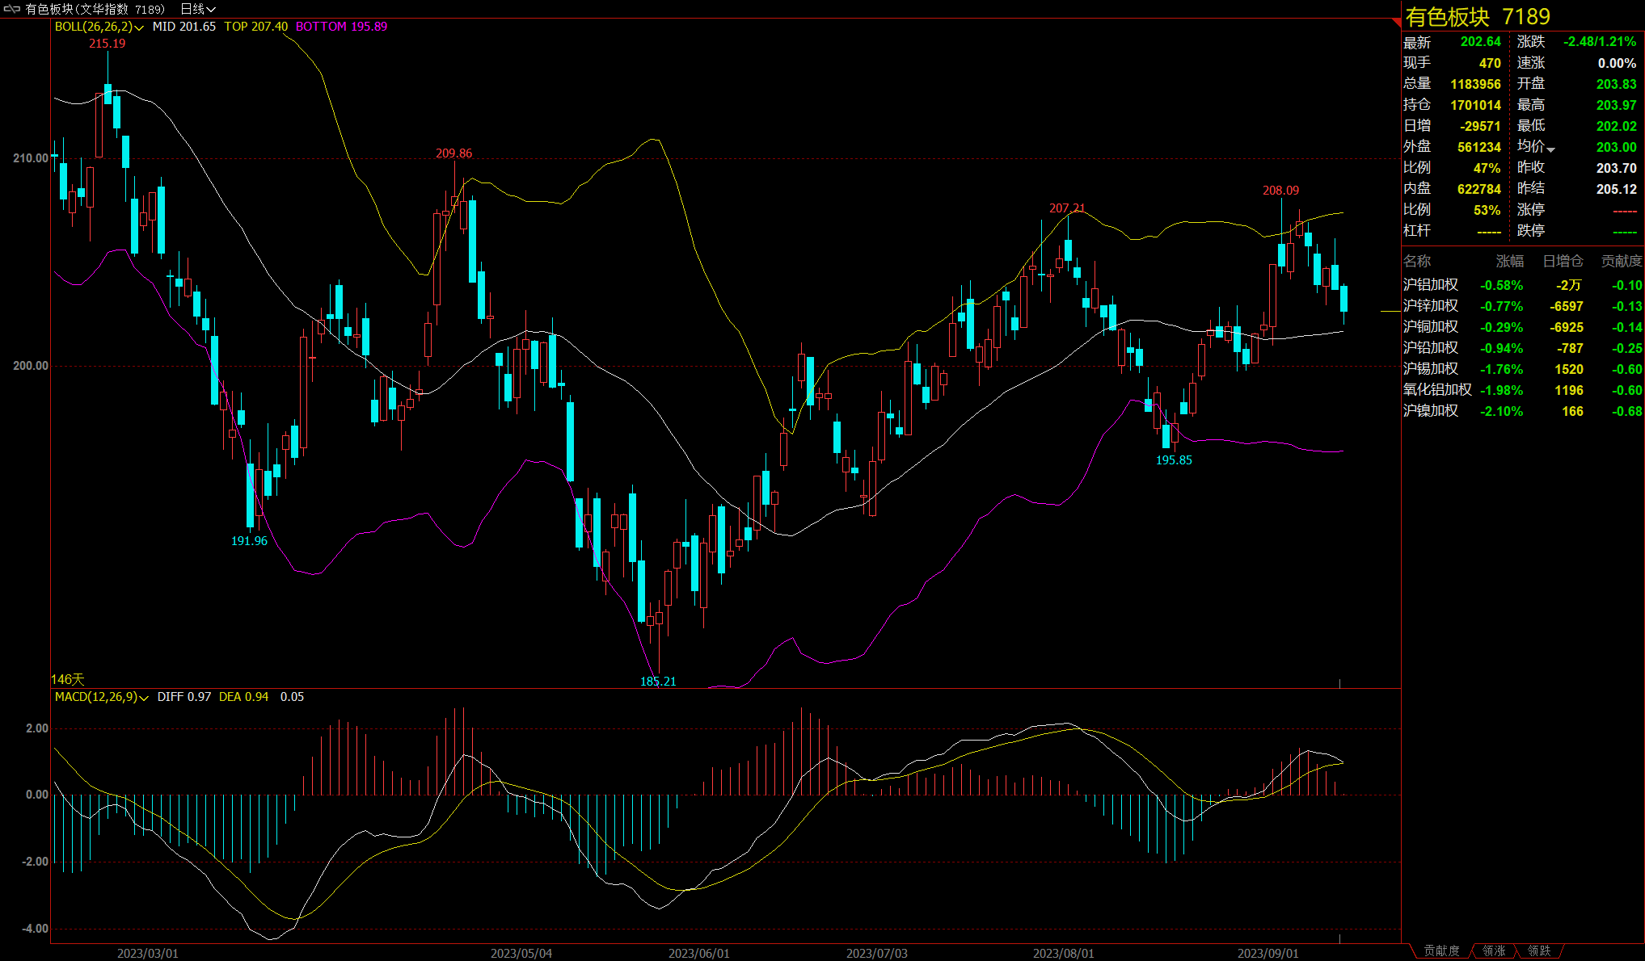Click the 总量 value 1183956
This screenshot has height=961, width=1645.
point(1475,84)
